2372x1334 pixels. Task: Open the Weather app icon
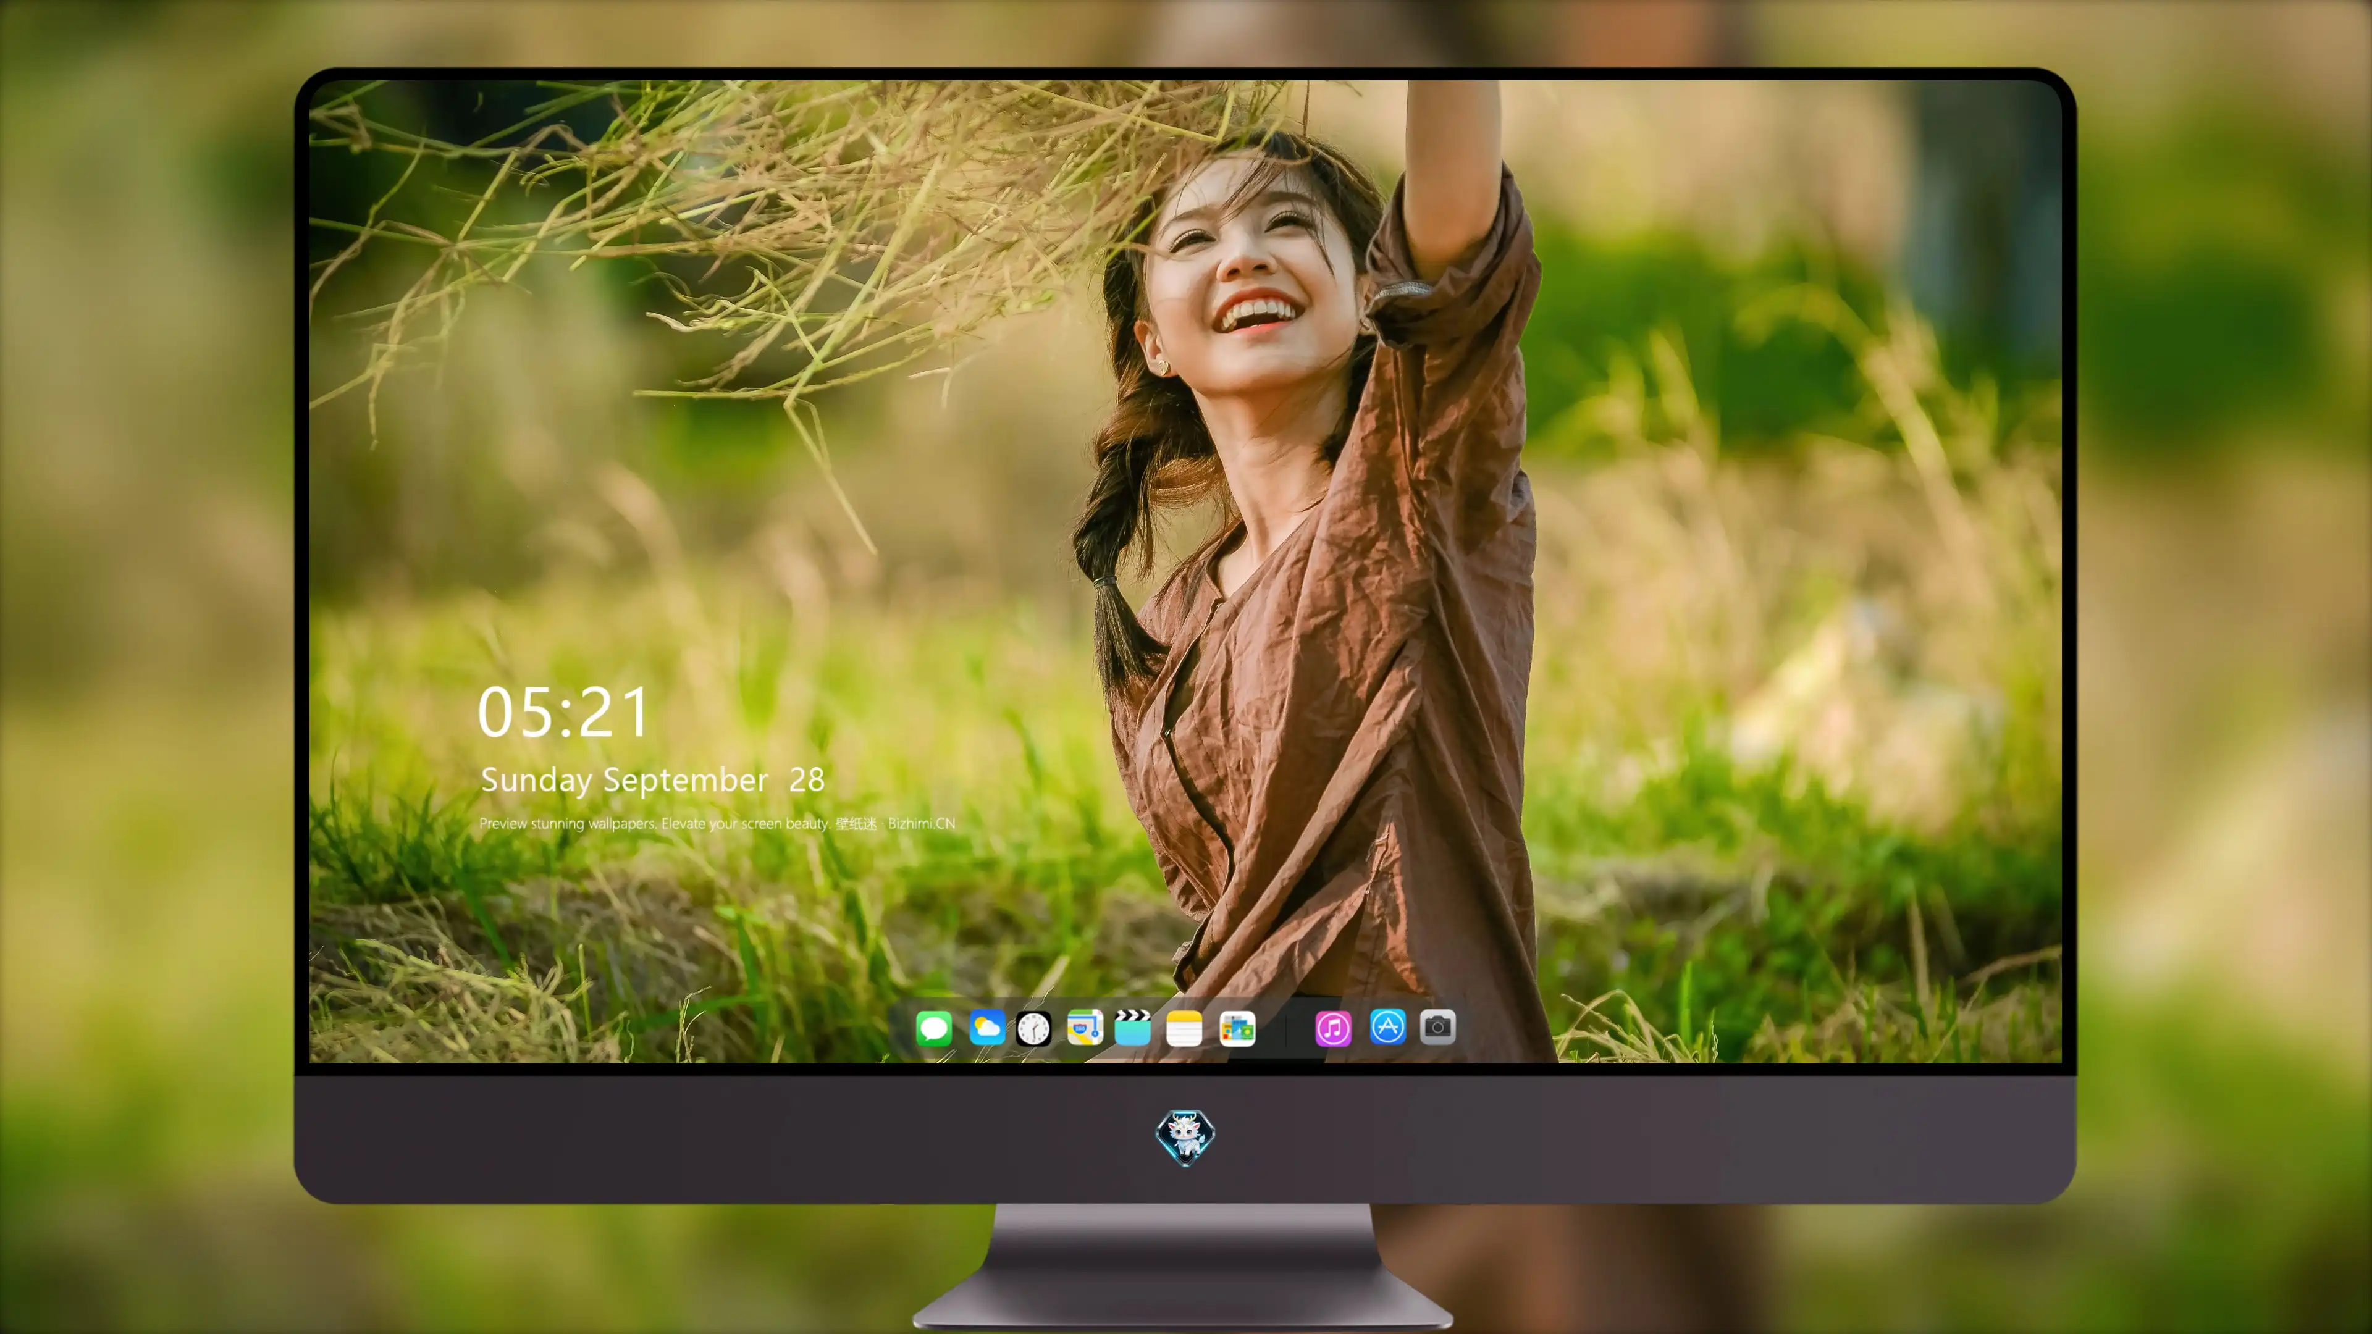click(986, 1028)
